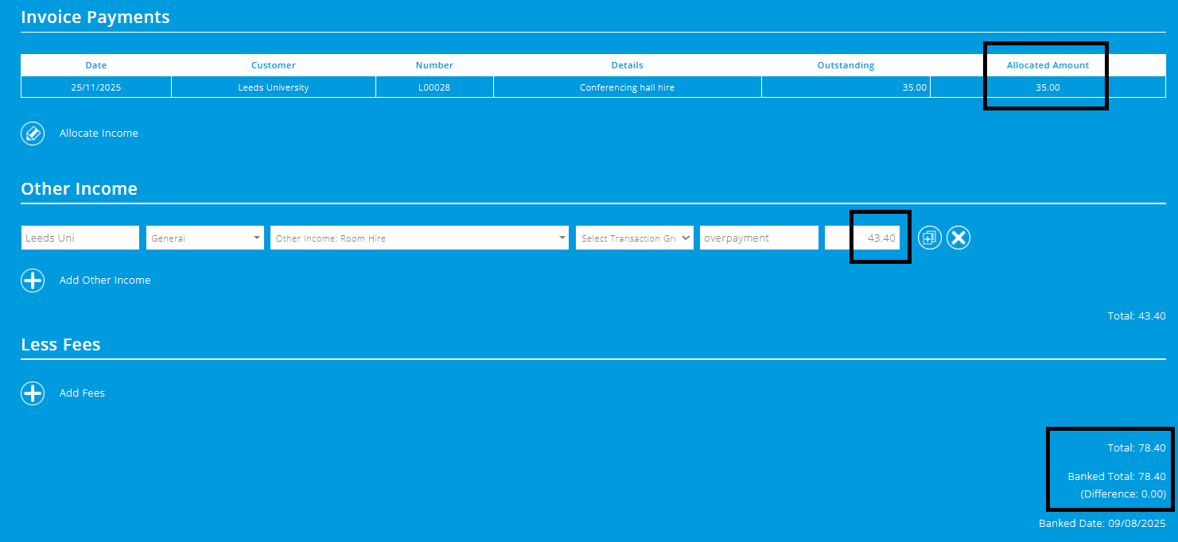Delete the overpayment line via the X icon

(x=958, y=237)
